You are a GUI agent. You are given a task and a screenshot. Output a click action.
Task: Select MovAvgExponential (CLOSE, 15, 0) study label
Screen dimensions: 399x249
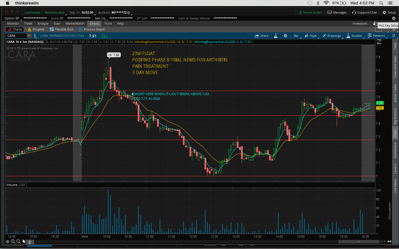tap(160, 42)
